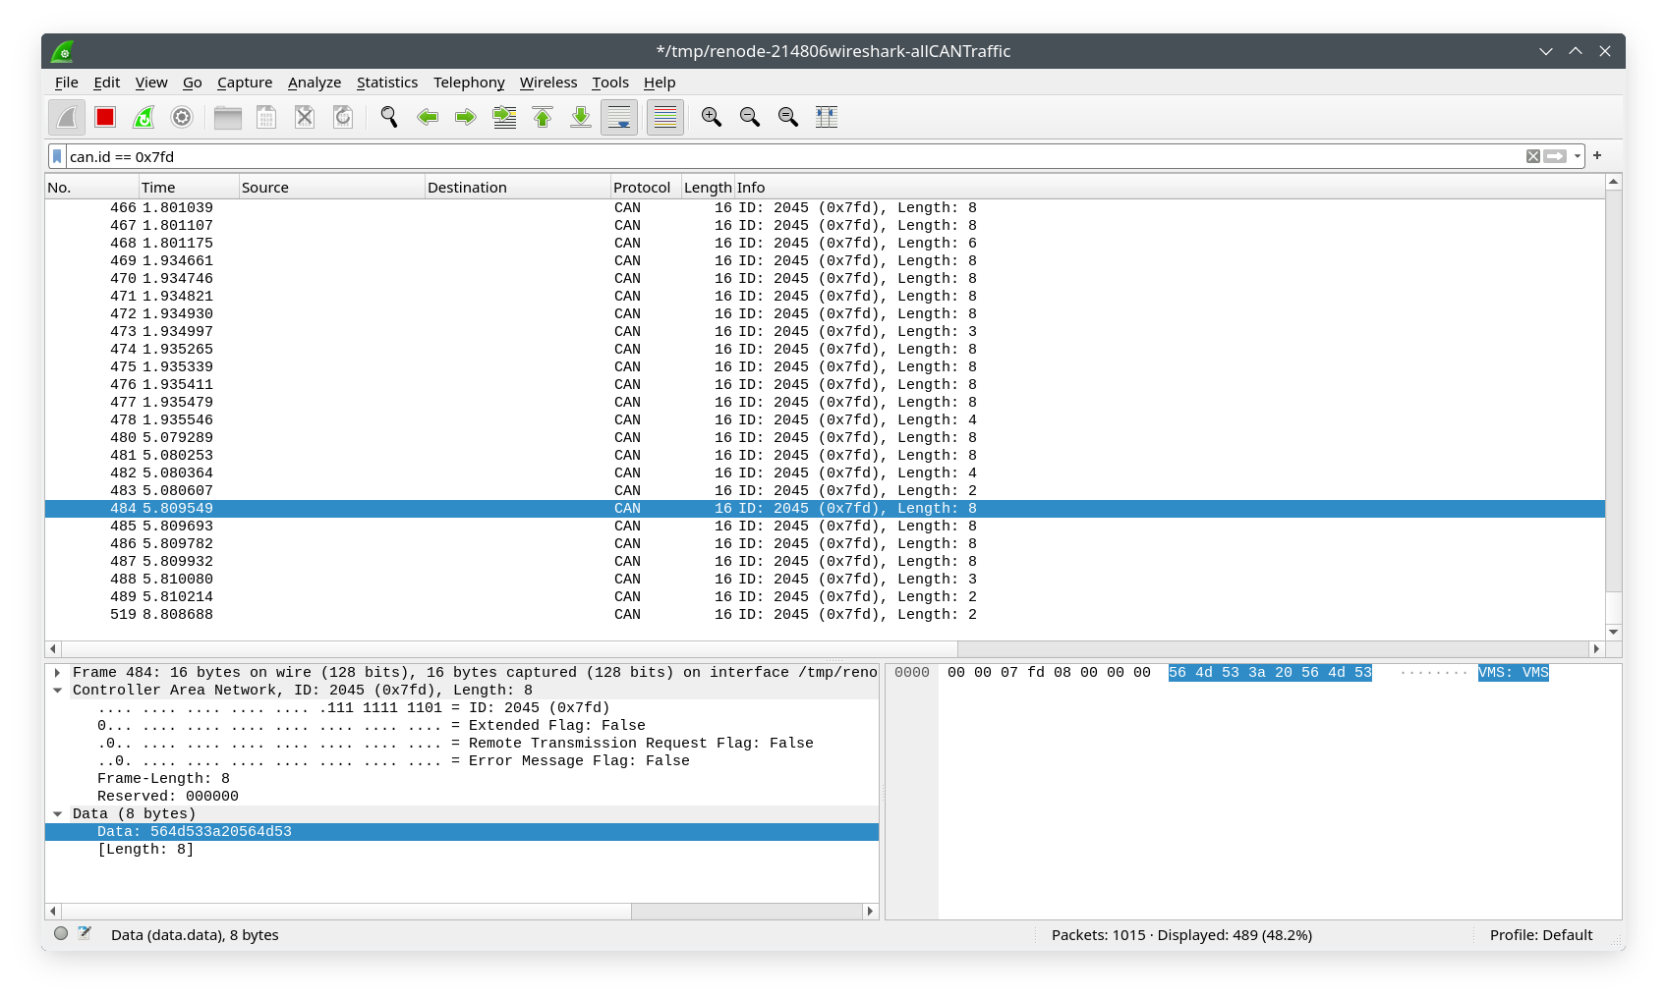Select the Extended Flag: False line
Viewport: 1667px width, 1000px height.
(462, 726)
